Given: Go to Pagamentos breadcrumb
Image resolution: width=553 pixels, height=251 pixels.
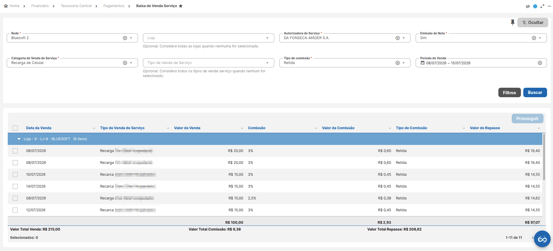Looking at the screenshot, I should click(x=114, y=6).
